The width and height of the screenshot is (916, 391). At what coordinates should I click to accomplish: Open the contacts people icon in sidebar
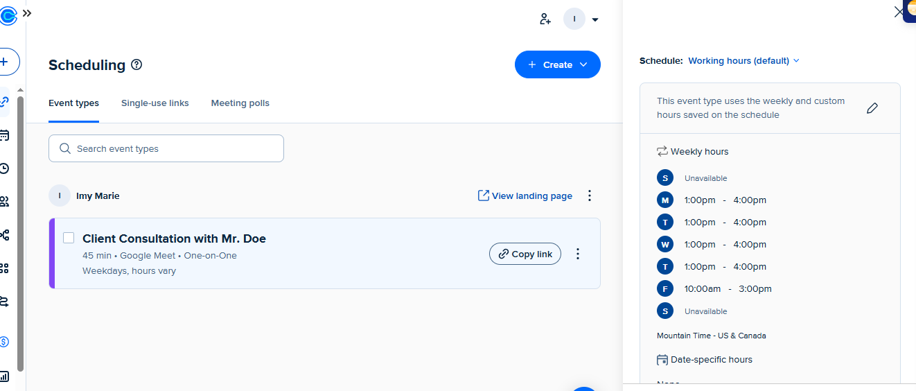pyautogui.click(x=4, y=202)
